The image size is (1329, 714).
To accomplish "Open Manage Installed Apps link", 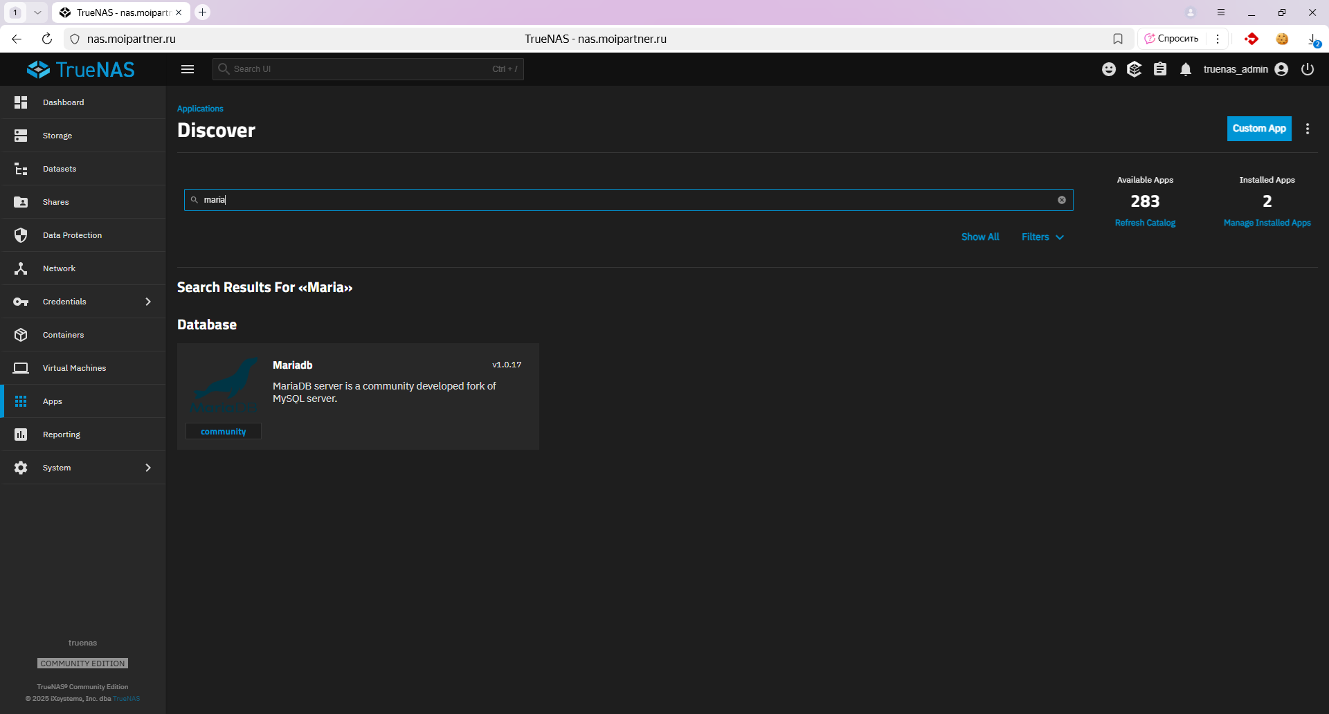I will (x=1267, y=223).
